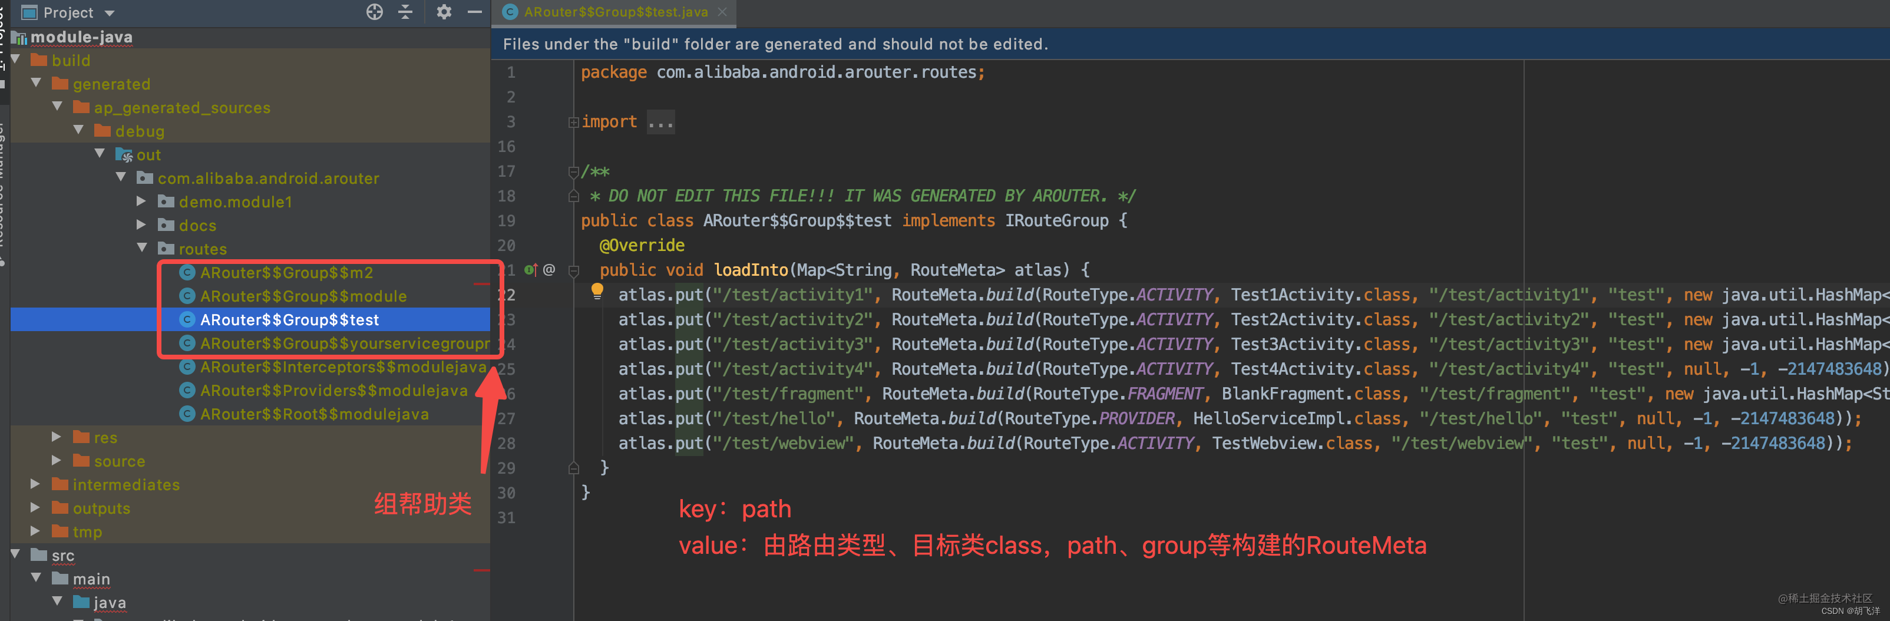1890x621 pixels.
Task: Fold the loadInto method using gutter marker
Action: (x=574, y=270)
